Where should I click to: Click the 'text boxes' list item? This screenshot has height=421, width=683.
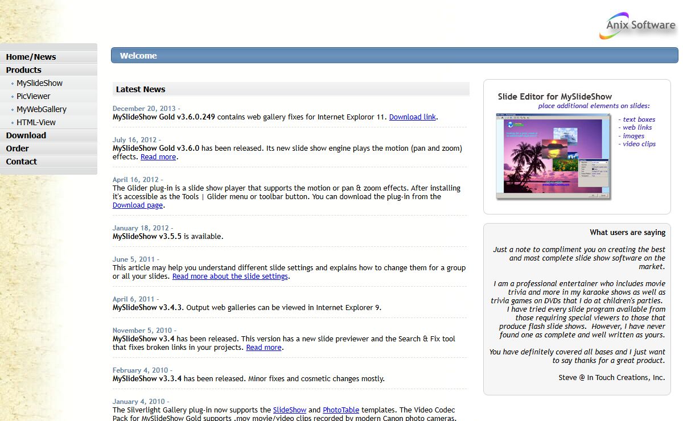pos(639,119)
